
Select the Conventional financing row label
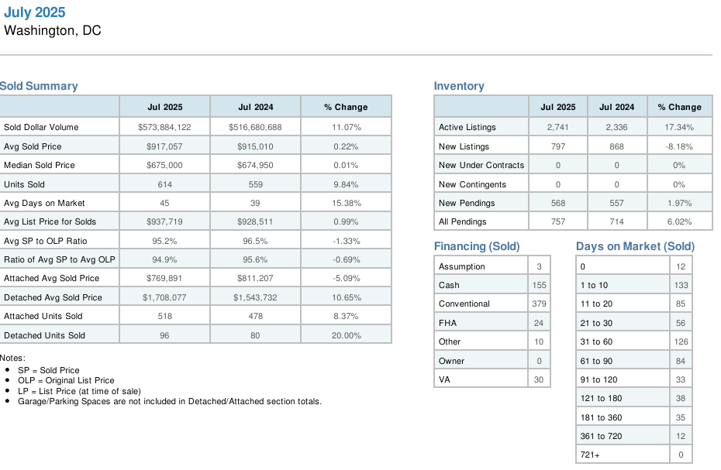click(464, 304)
